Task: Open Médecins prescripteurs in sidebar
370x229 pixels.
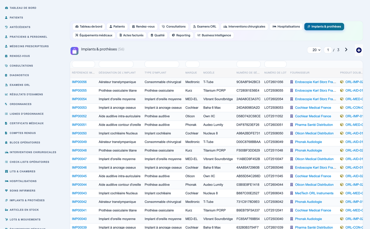Action: point(27,46)
